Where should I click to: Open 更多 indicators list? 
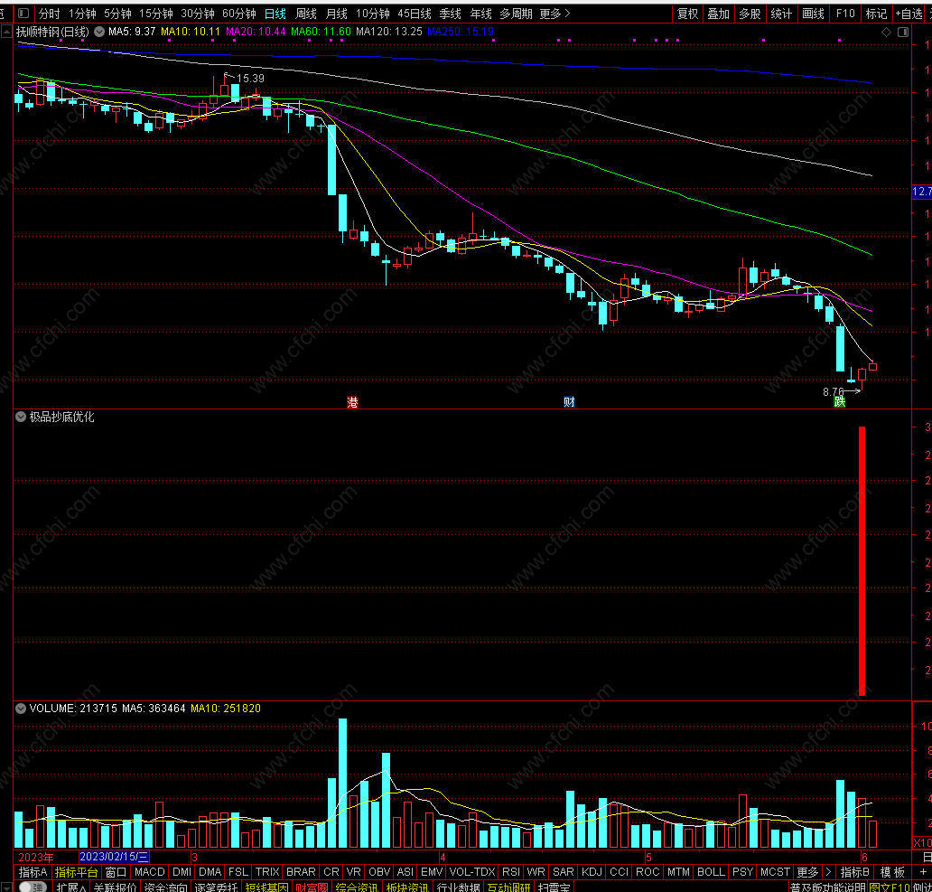[807, 872]
